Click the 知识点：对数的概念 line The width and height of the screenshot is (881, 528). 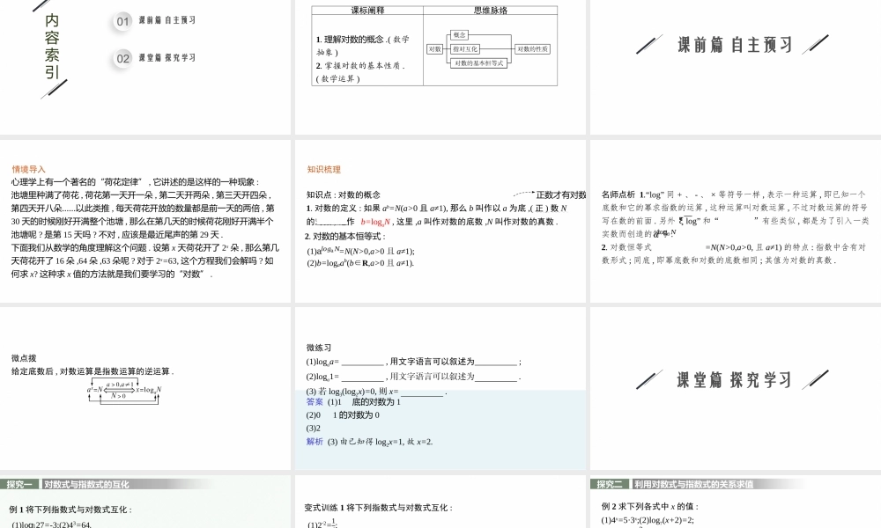pyautogui.click(x=344, y=194)
